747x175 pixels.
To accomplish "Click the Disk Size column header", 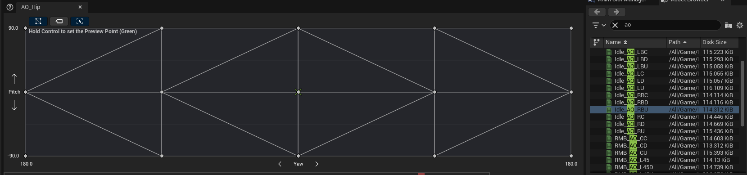I will click(719, 42).
